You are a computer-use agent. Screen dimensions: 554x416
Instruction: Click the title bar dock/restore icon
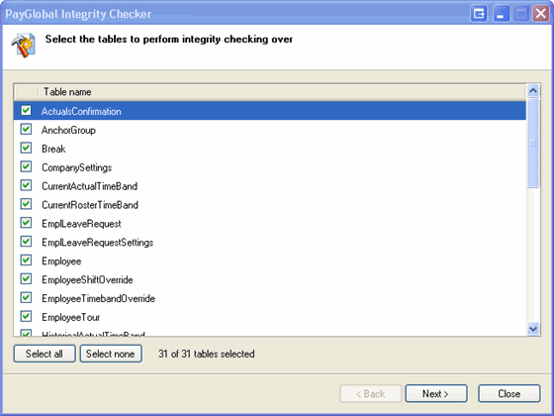pos(479,14)
